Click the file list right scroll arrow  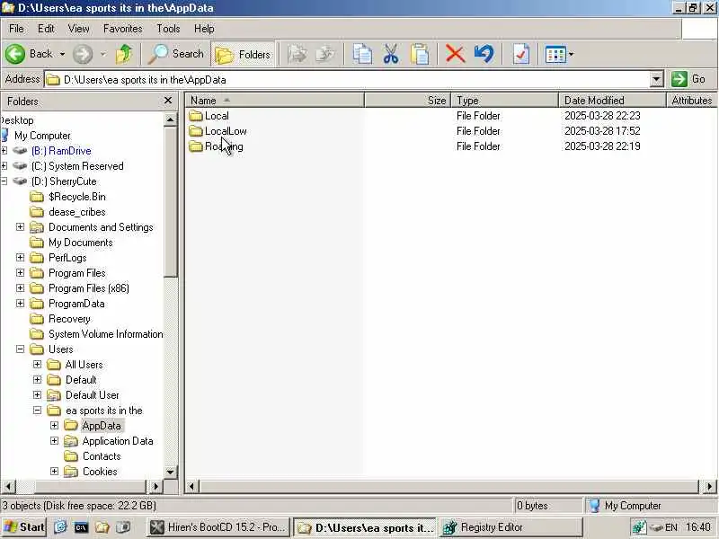click(709, 486)
